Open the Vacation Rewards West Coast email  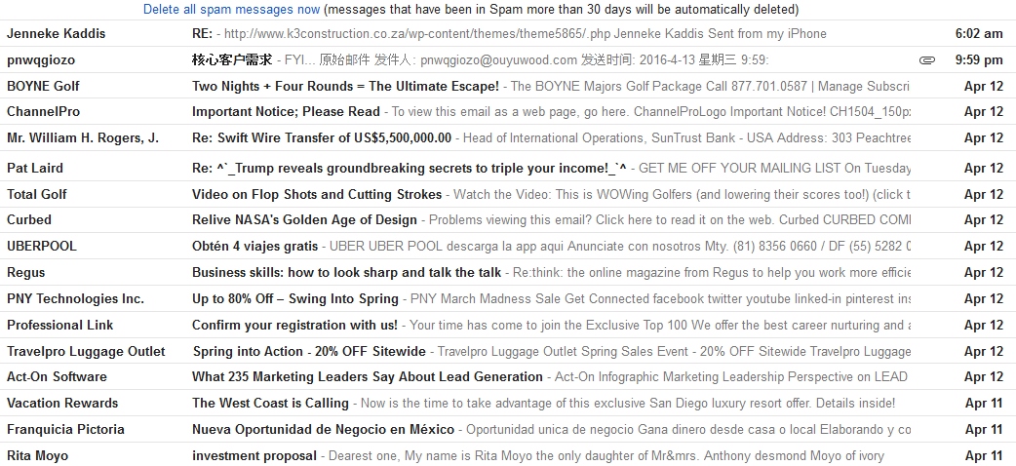270,403
